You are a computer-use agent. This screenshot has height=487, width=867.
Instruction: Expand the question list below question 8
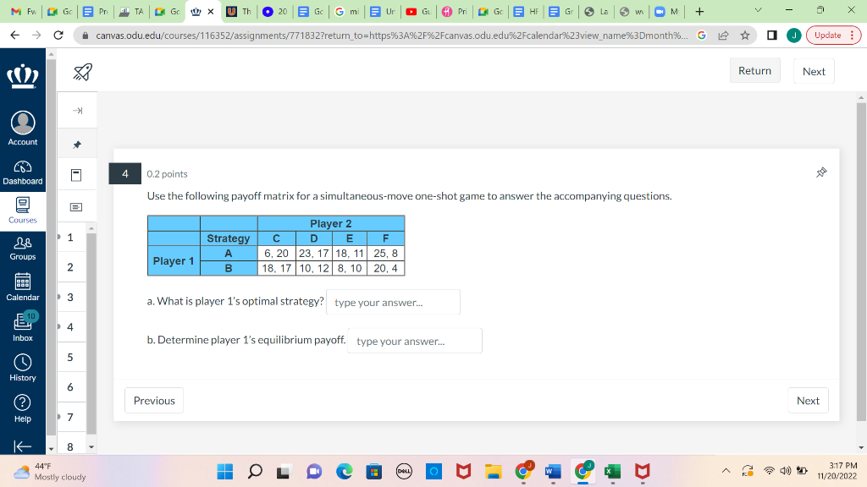pyautogui.click(x=93, y=446)
